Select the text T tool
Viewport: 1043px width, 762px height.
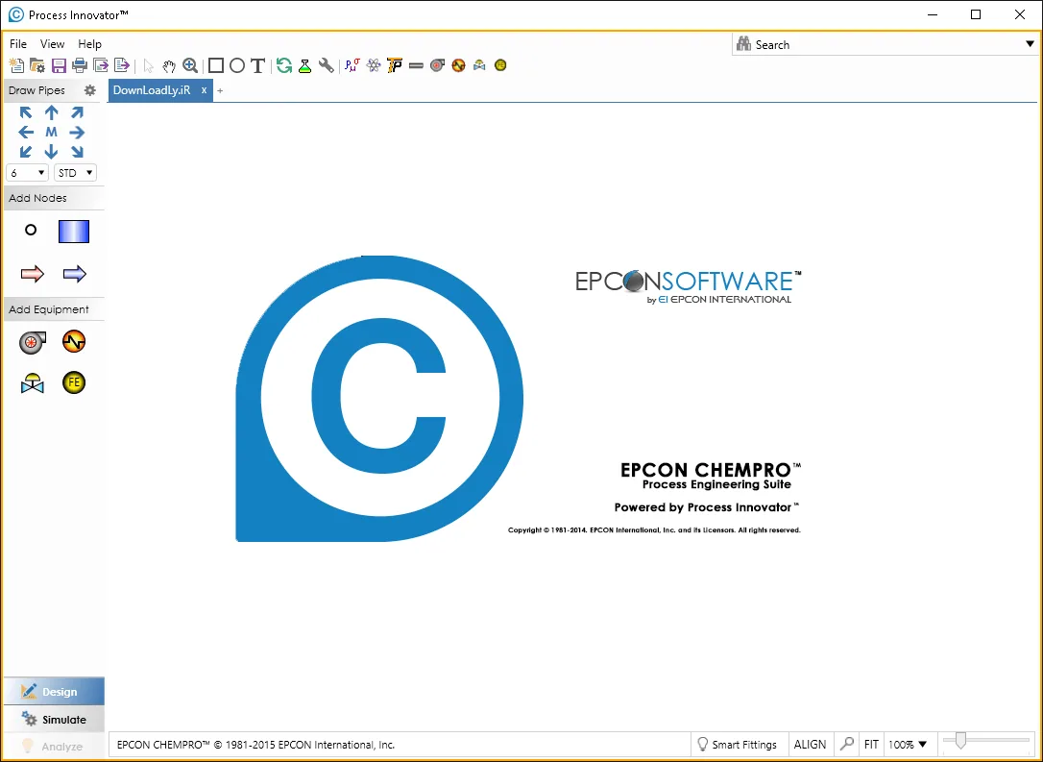[258, 65]
